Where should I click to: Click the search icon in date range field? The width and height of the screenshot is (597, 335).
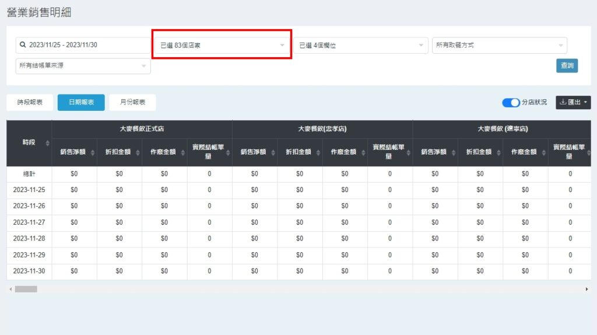pyautogui.click(x=23, y=45)
